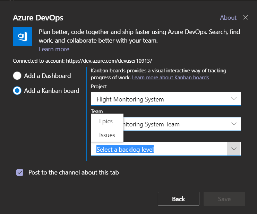
Task: Open the About link
Action: tap(228, 18)
